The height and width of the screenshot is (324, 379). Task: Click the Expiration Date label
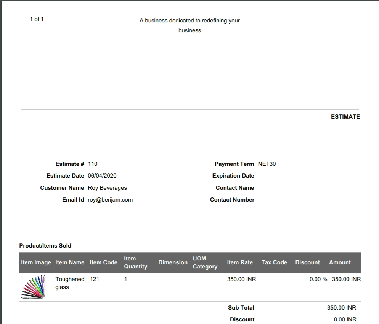pos(233,176)
